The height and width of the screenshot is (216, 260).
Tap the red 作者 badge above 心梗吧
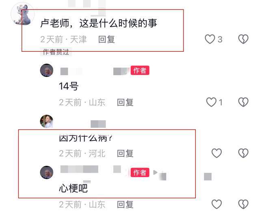140,173
